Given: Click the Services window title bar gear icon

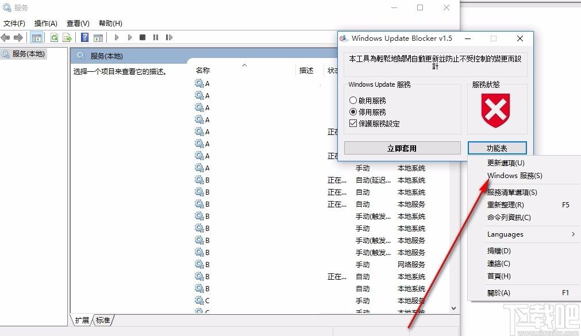Looking at the screenshot, I should [x=7, y=7].
